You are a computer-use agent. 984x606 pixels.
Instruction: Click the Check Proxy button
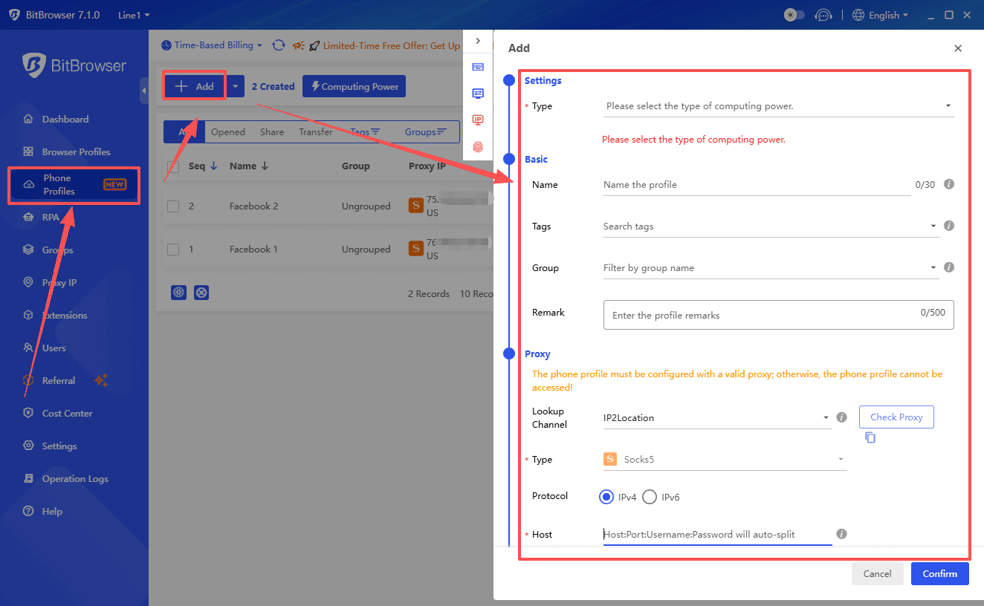point(896,417)
